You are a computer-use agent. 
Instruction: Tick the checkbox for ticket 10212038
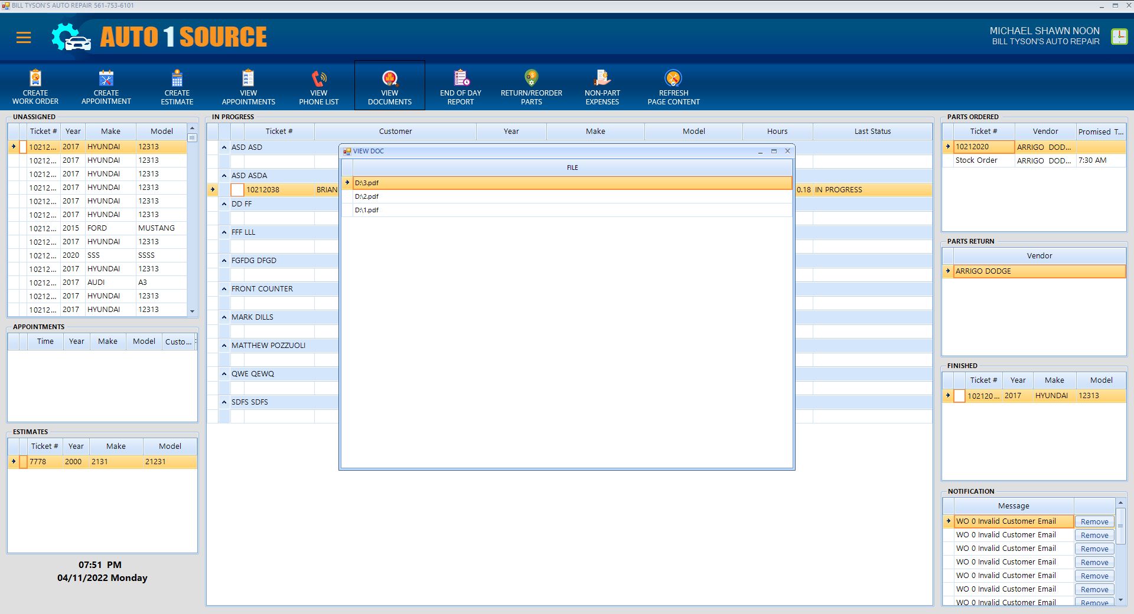(237, 190)
